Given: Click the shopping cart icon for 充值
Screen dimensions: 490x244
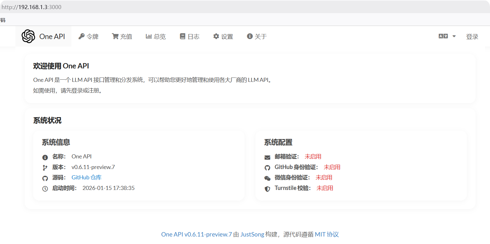Looking at the screenshot, I should [x=115, y=36].
